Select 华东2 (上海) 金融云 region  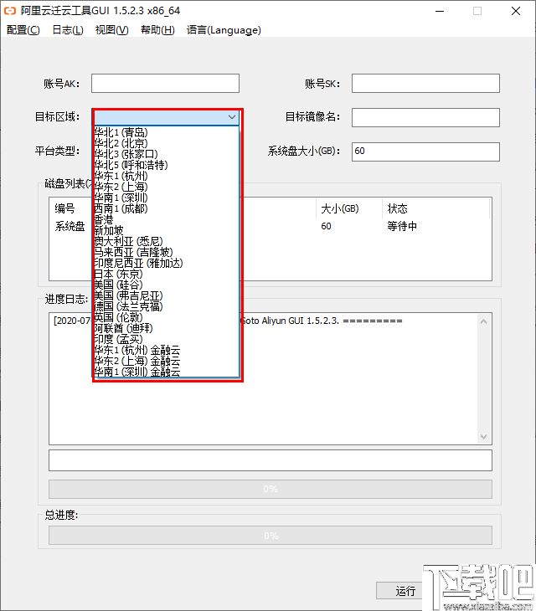coord(166,362)
